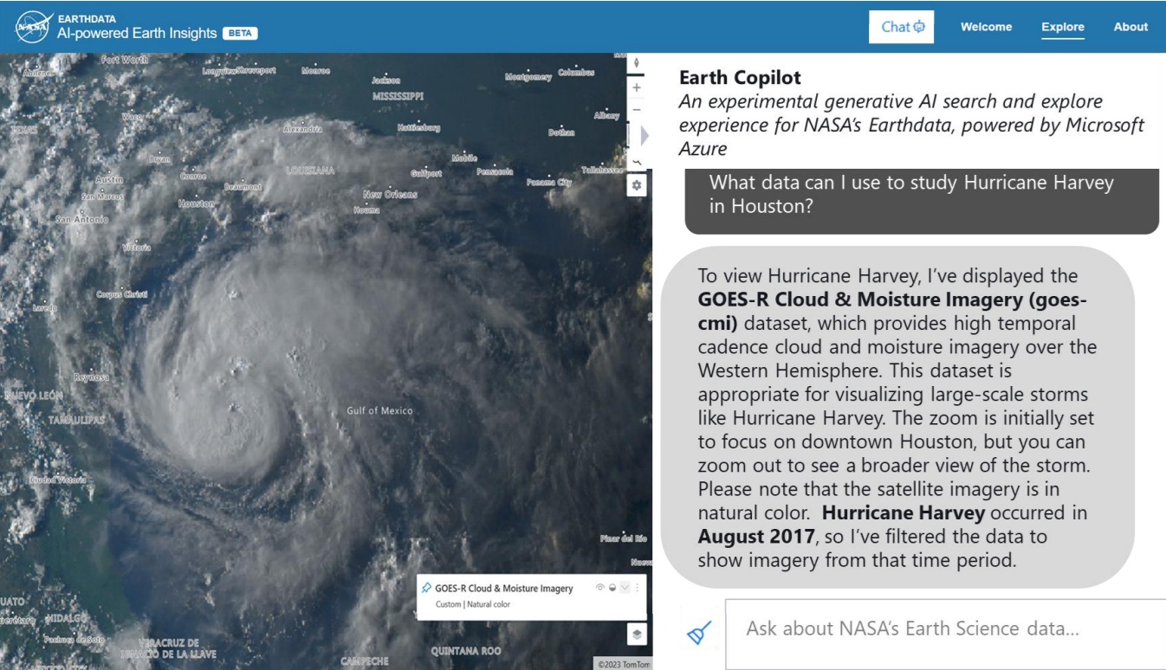Clear the chat using the broom icon
This screenshot has height=670, width=1166.
699,634
